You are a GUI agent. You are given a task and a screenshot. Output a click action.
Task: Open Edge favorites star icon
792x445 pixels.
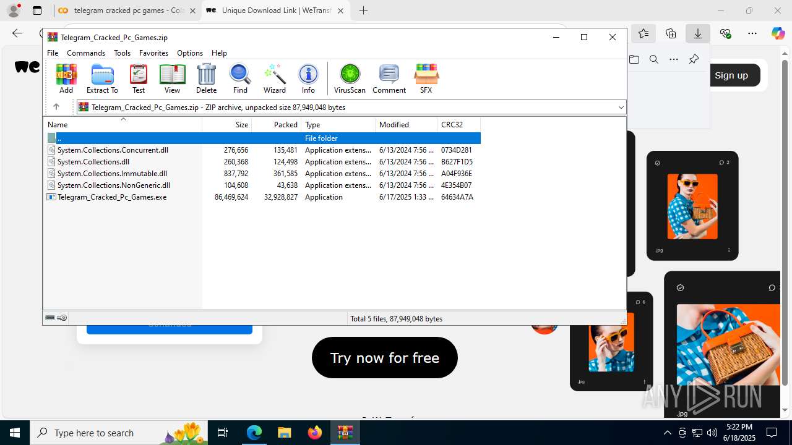click(x=643, y=33)
